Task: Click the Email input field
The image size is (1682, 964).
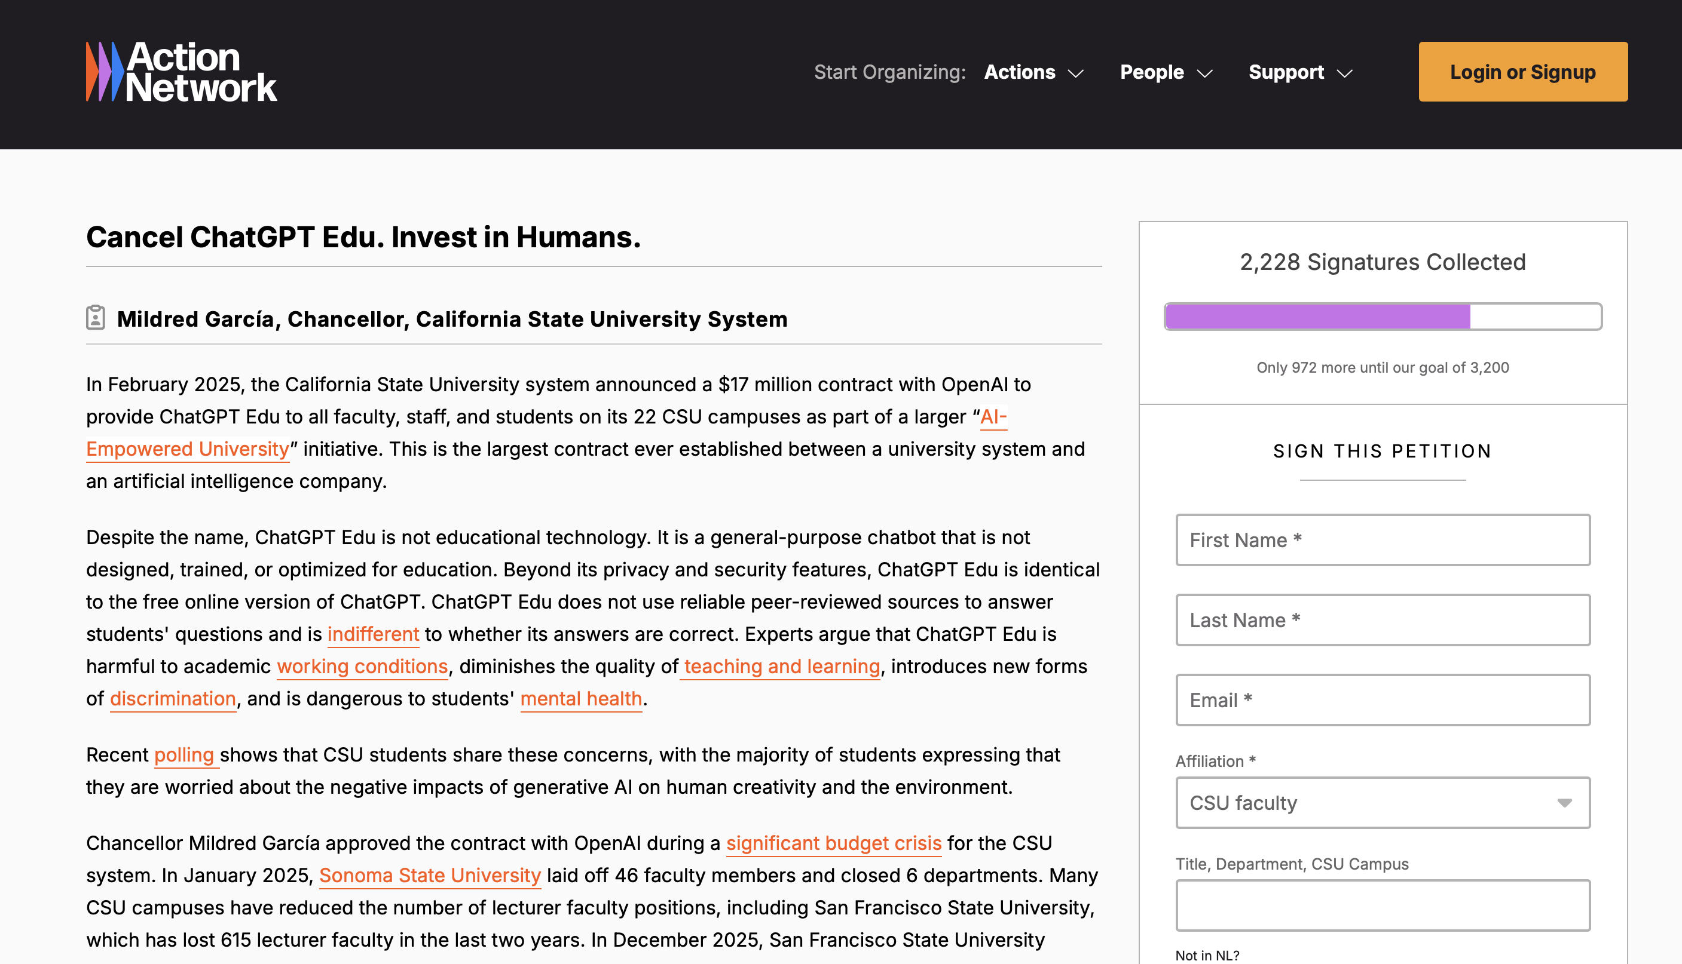Action: (x=1383, y=700)
